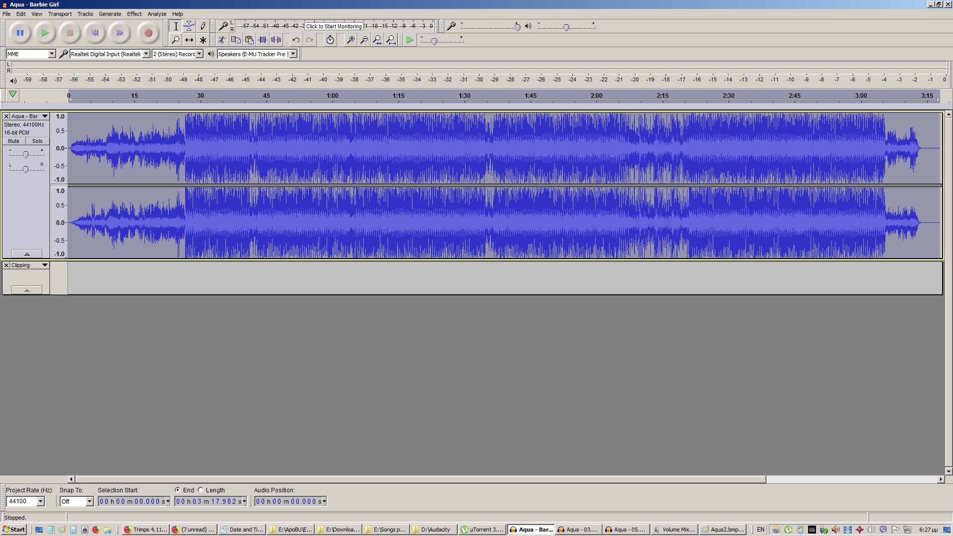Start playback with the Play button
Screen dimensions: 953x536
pos(45,33)
